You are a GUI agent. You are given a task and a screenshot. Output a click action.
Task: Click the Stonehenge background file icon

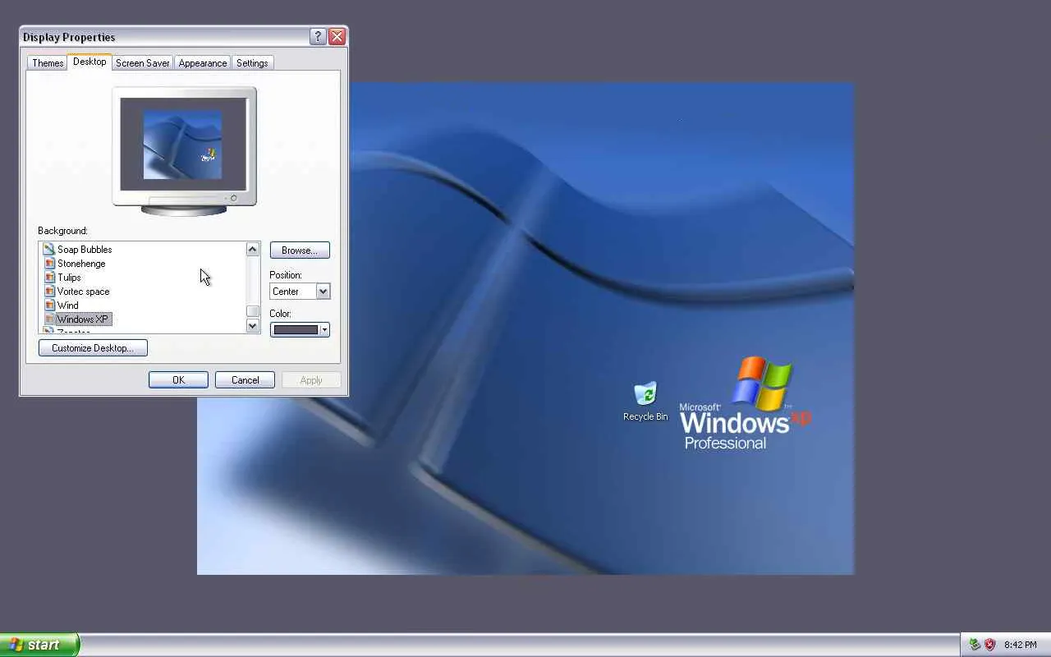49,263
